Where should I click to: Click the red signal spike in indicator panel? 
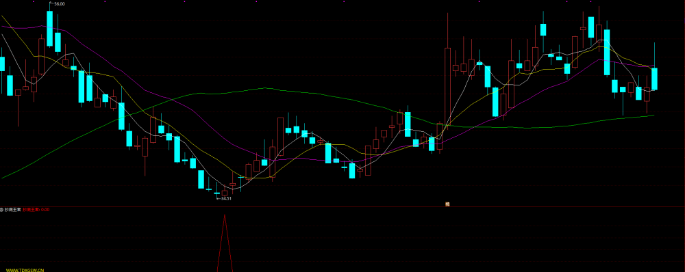[x=225, y=243]
